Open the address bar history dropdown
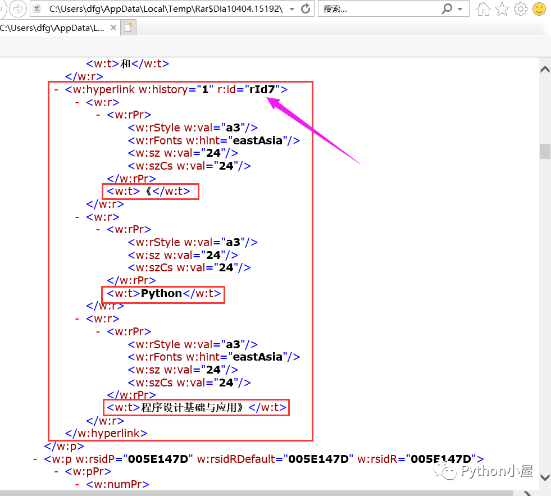551x496 pixels. (292, 9)
